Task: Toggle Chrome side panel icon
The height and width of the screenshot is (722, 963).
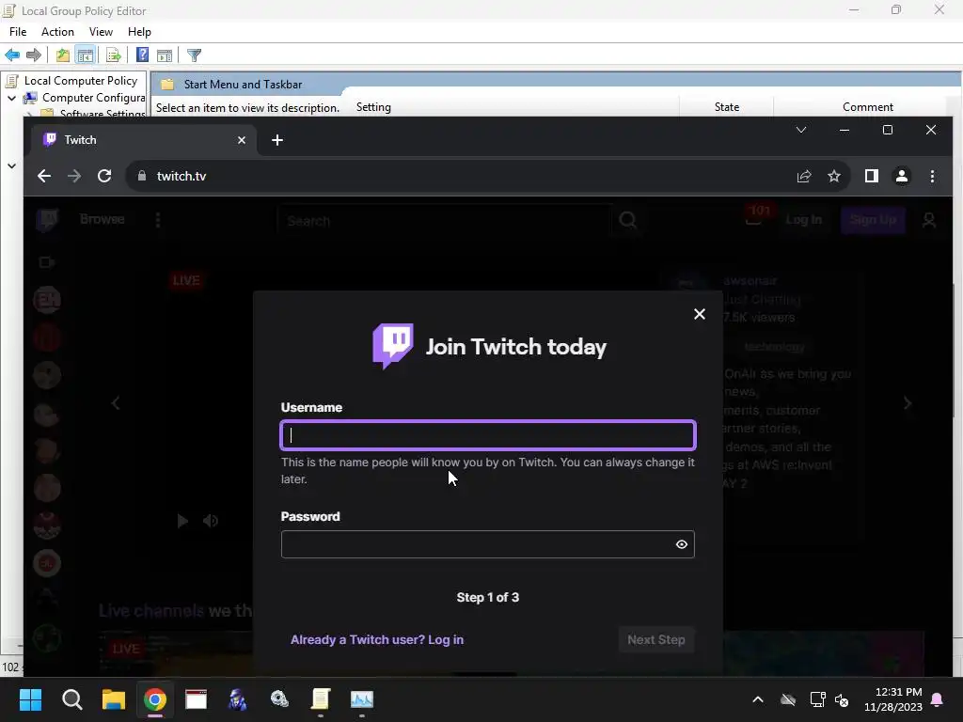Action: [872, 176]
